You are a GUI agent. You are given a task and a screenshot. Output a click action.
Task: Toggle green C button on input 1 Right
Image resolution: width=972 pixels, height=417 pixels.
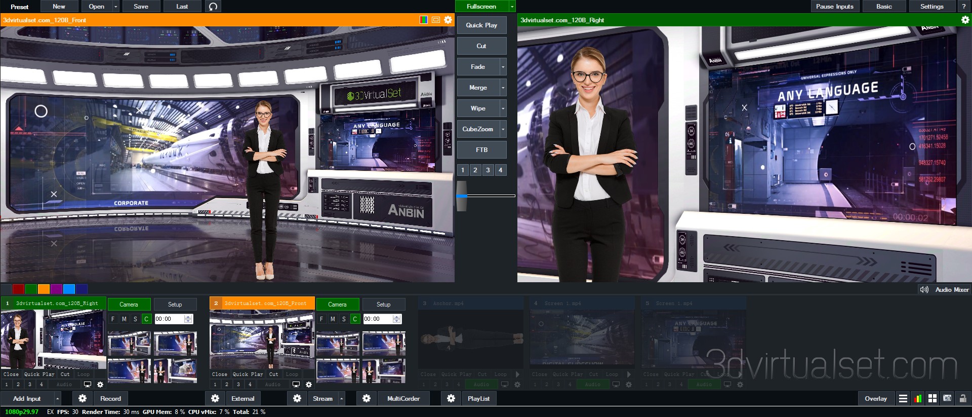(x=146, y=319)
